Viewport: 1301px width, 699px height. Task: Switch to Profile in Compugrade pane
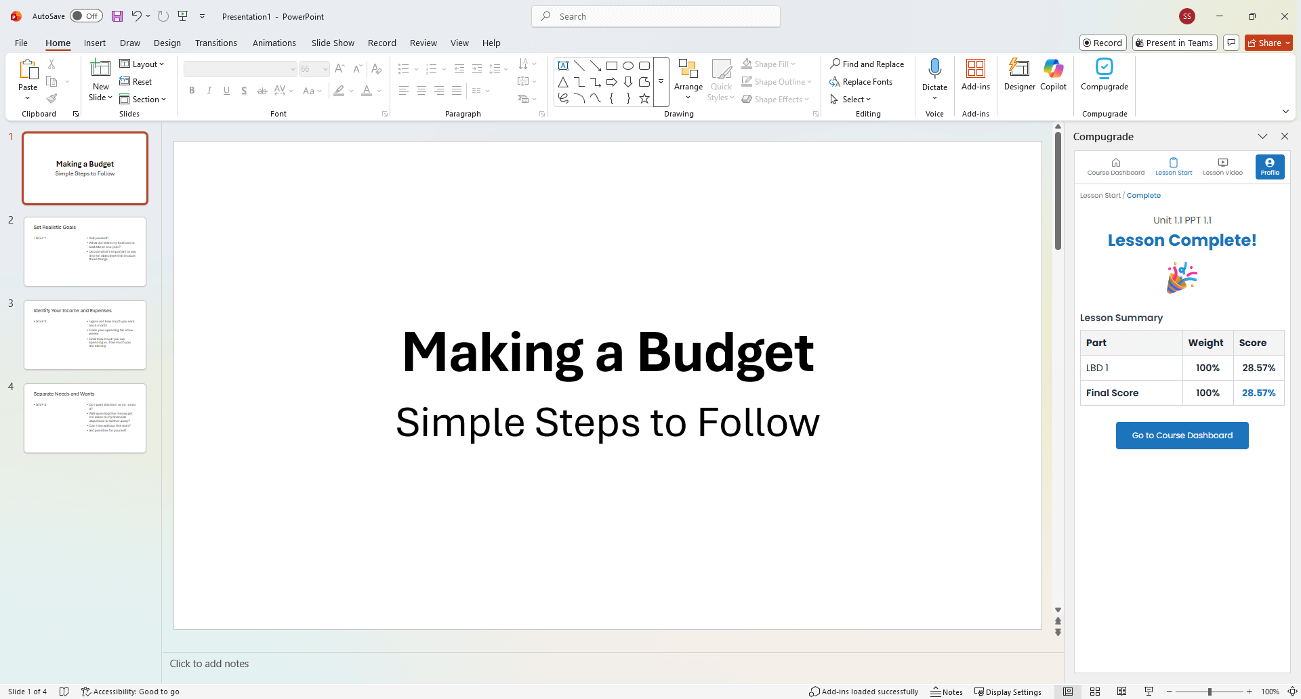[x=1270, y=166]
